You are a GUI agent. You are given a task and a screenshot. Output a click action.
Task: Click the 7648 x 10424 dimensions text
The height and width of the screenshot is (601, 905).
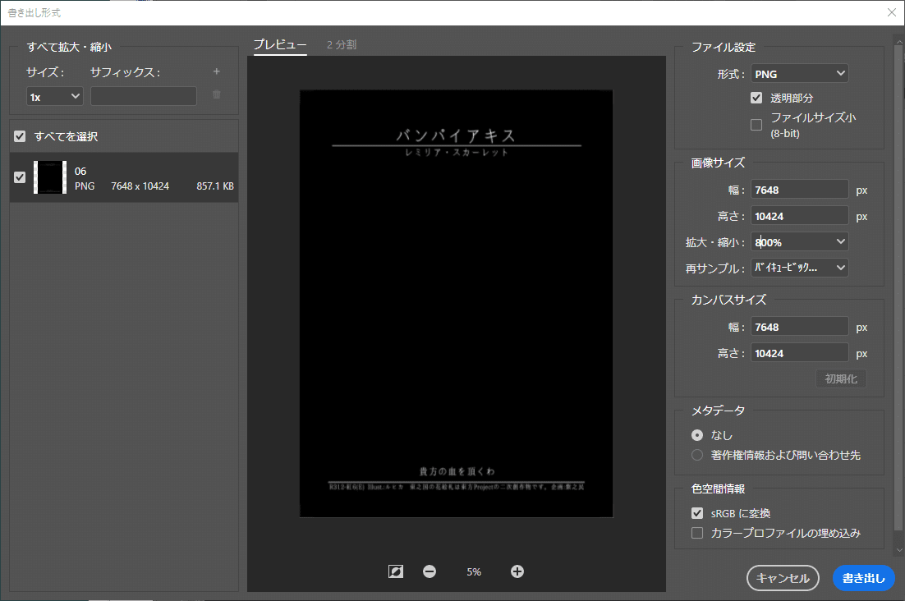pos(140,186)
